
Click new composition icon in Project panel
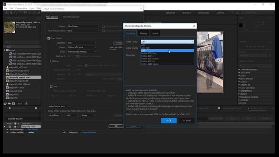pos(14,103)
